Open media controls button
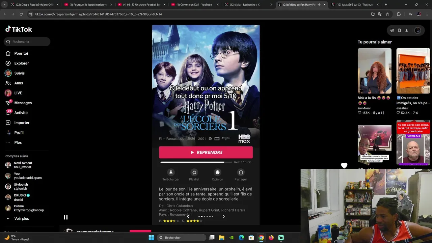This screenshot has height=243, width=432. pyautogui.click(x=410, y=14)
